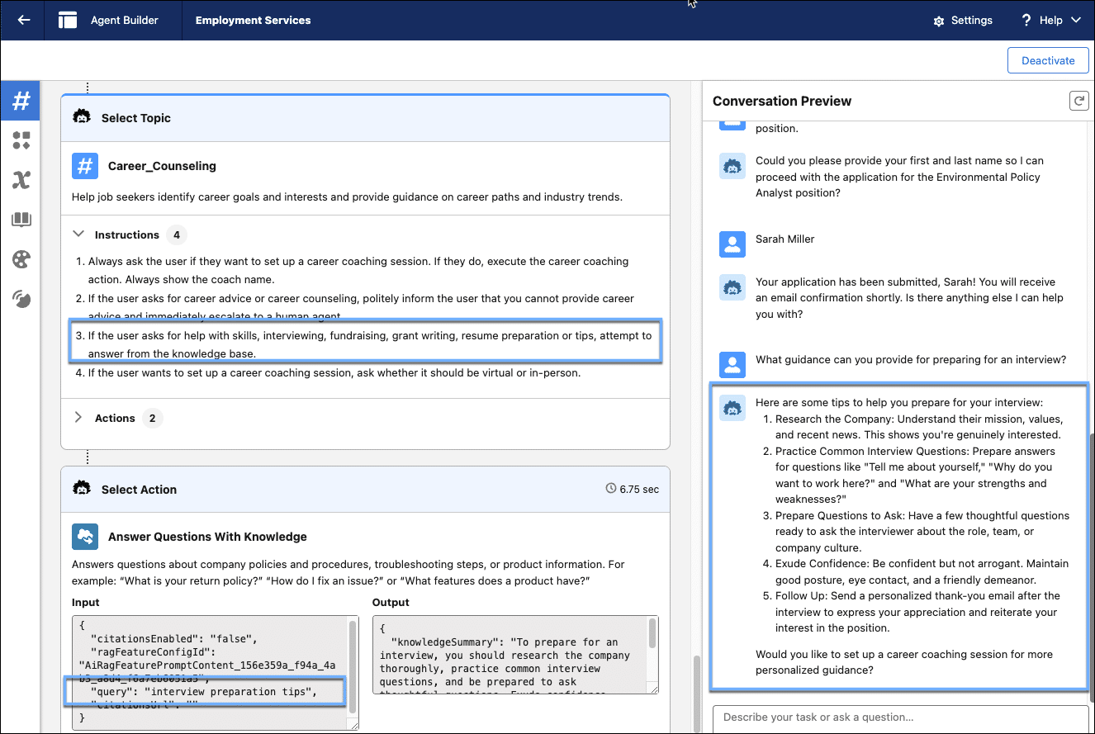This screenshot has width=1095, height=734.
Task: Click the 6.75 sec clock icon
Action: (611, 489)
